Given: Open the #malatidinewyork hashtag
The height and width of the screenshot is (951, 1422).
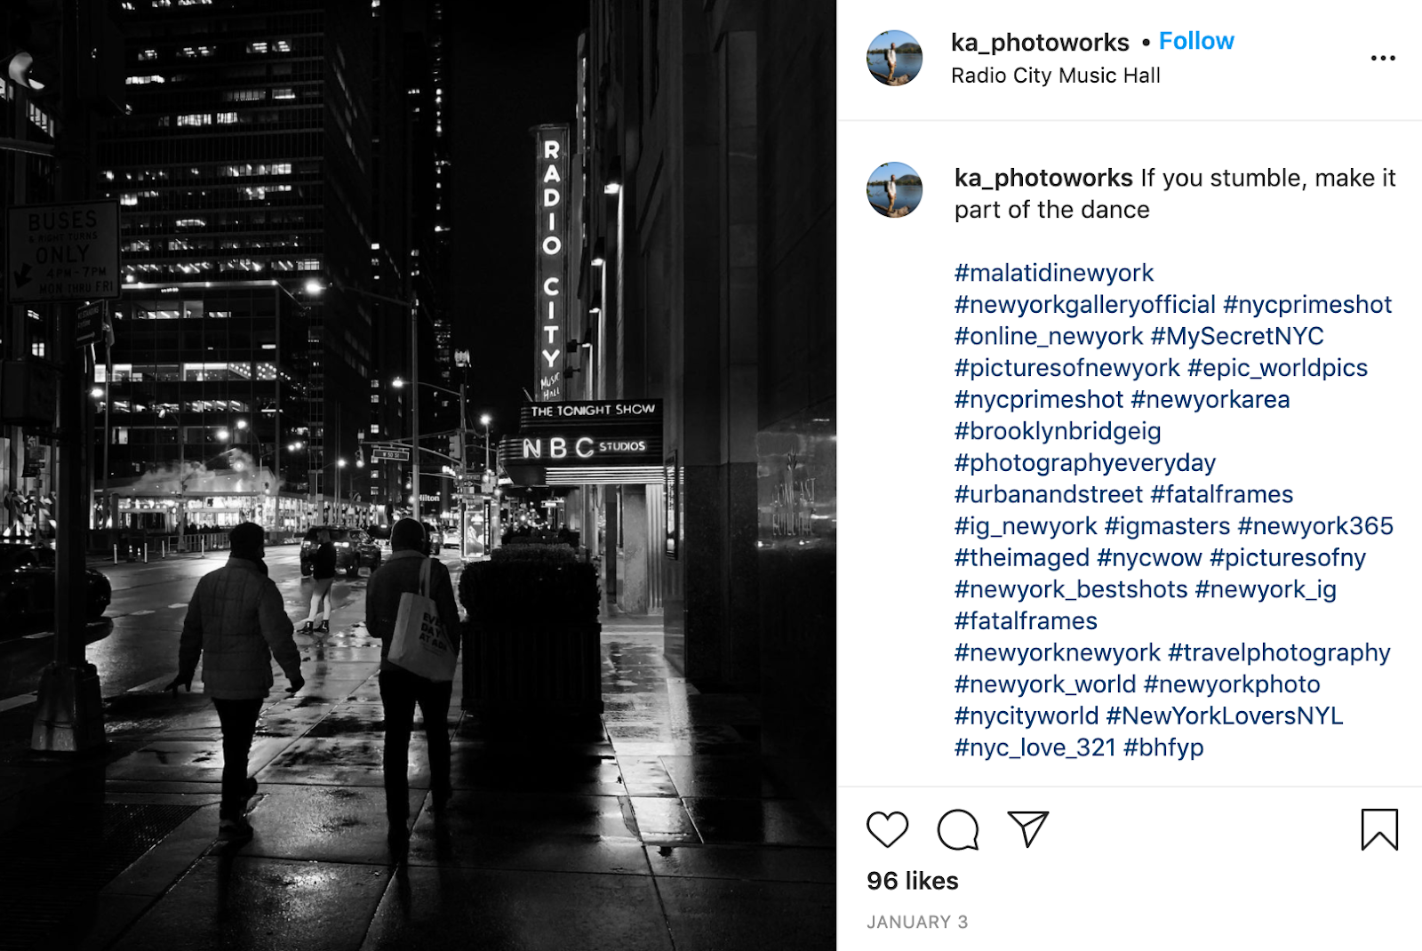Looking at the screenshot, I should click(x=1054, y=273).
